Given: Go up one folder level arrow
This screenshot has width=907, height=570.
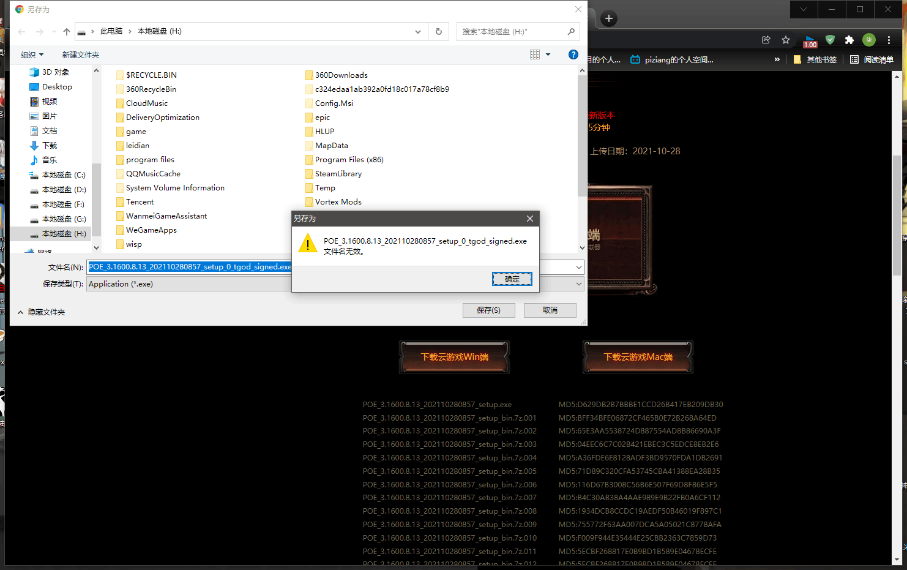Looking at the screenshot, I should click(67, 31).
